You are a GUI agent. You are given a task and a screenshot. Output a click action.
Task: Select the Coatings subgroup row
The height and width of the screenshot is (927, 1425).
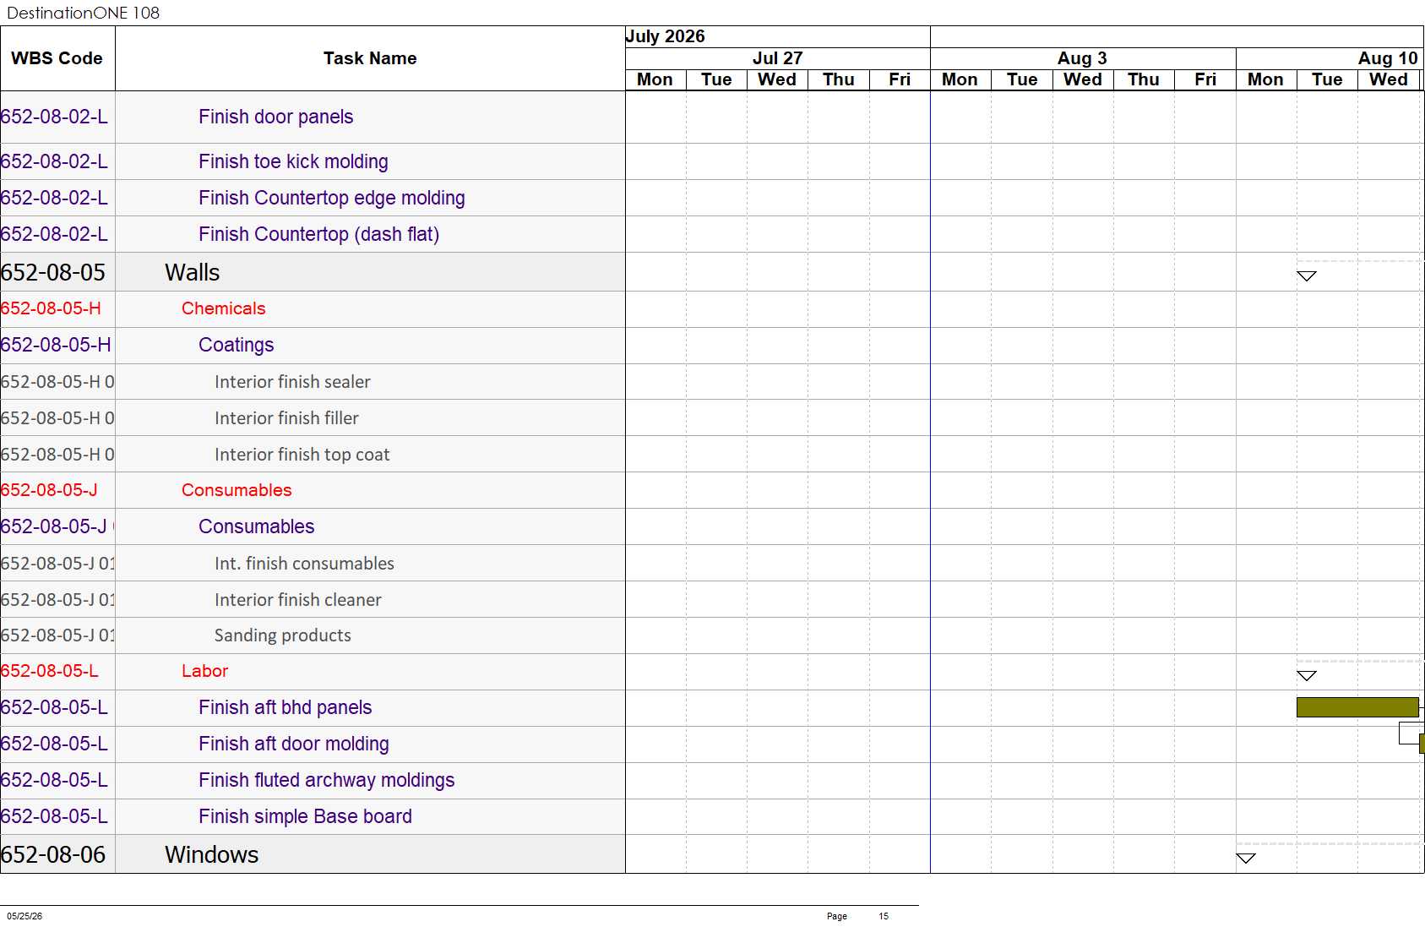pos(313,345)
